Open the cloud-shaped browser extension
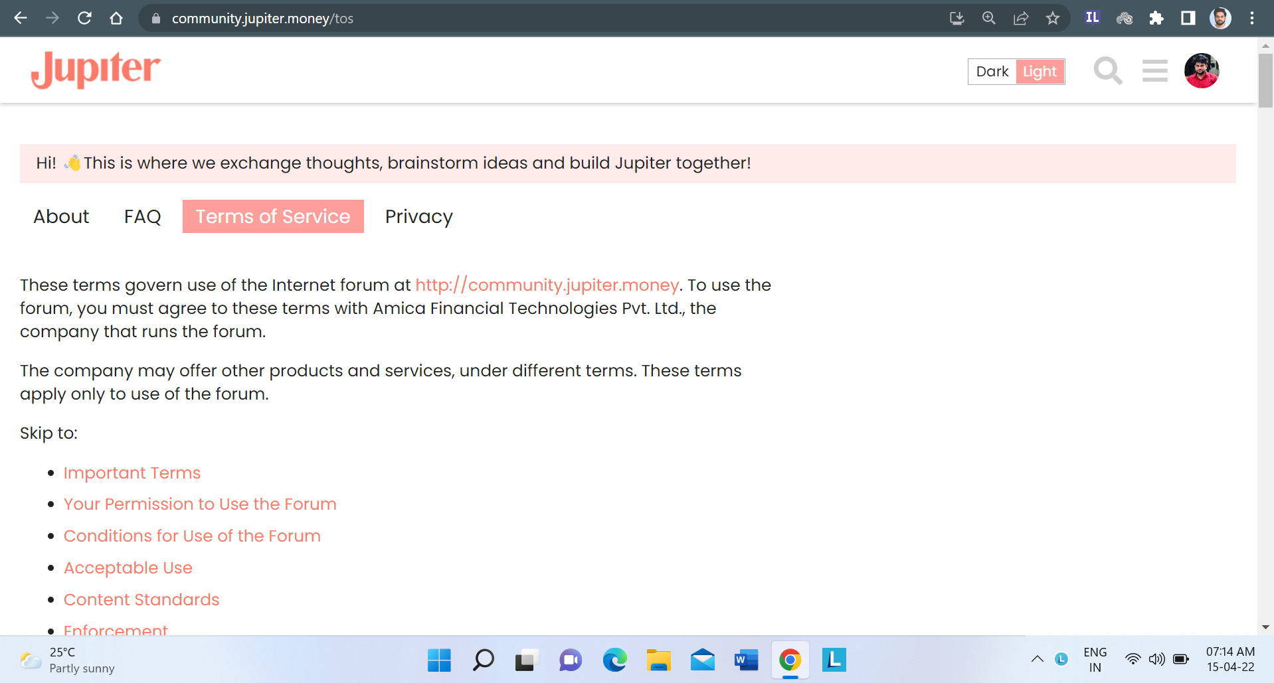The image size is (1274, 683). [1125, 18]
